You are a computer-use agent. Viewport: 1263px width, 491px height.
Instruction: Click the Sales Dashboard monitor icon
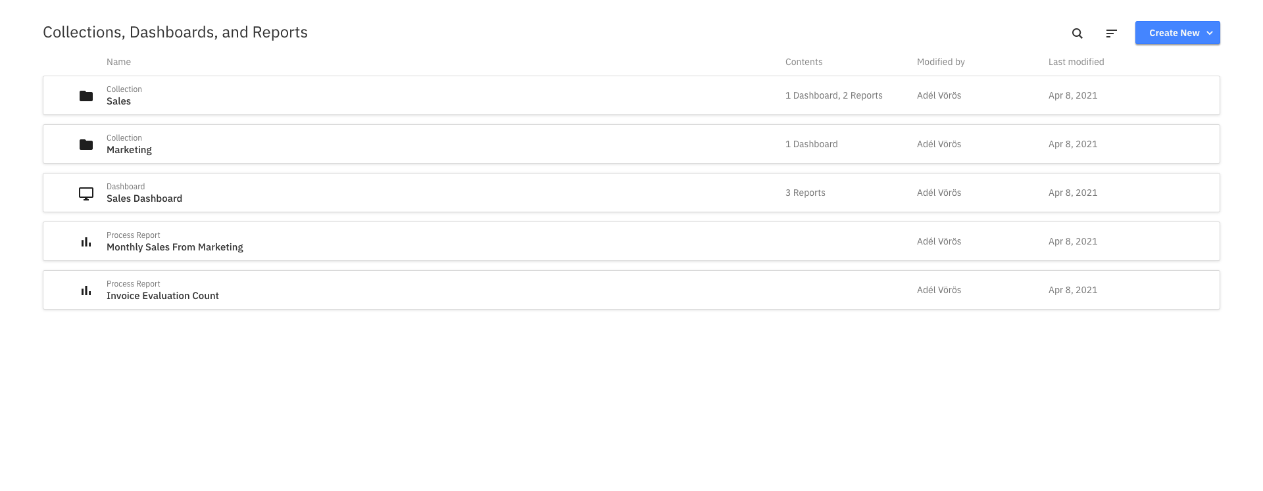click(x=86, y=193)
